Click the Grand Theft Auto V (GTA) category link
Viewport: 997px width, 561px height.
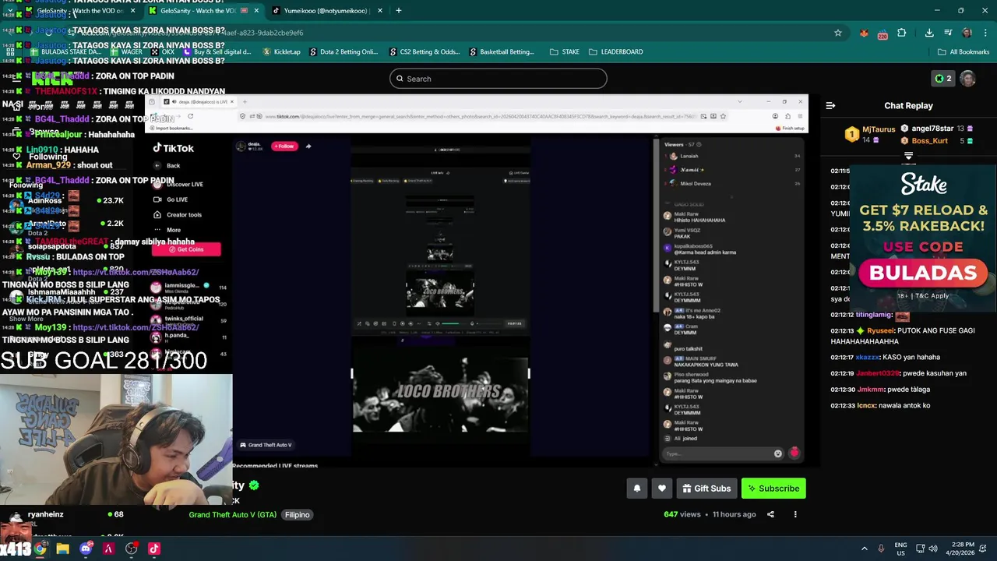(x=232, y=515)
